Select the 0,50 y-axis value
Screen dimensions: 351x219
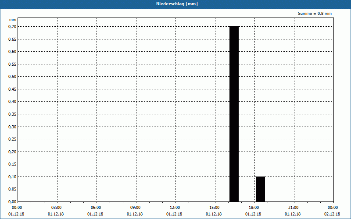(12, 77)
